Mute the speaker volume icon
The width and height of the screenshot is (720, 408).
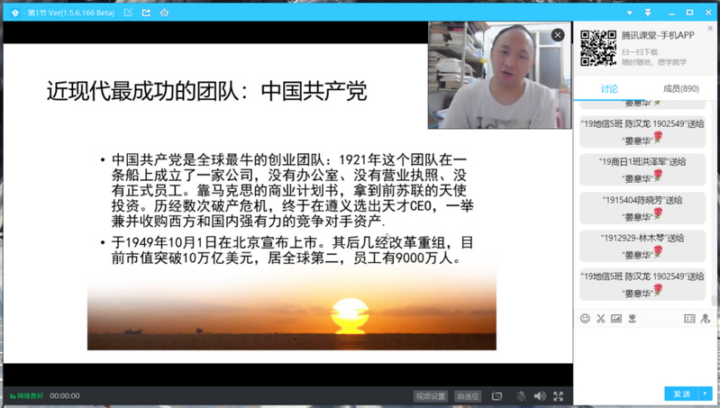539,395
